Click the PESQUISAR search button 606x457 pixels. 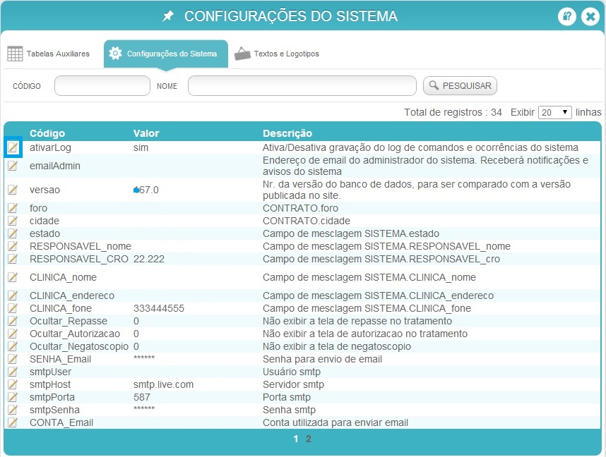(x=460, y=86)
